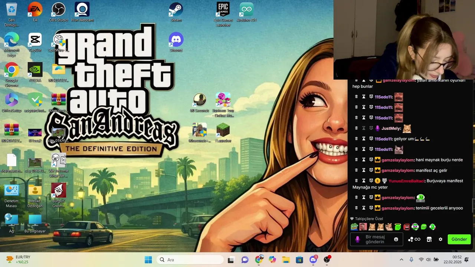Open Copilot from the taskbar
475x267 pixels.
272,260
